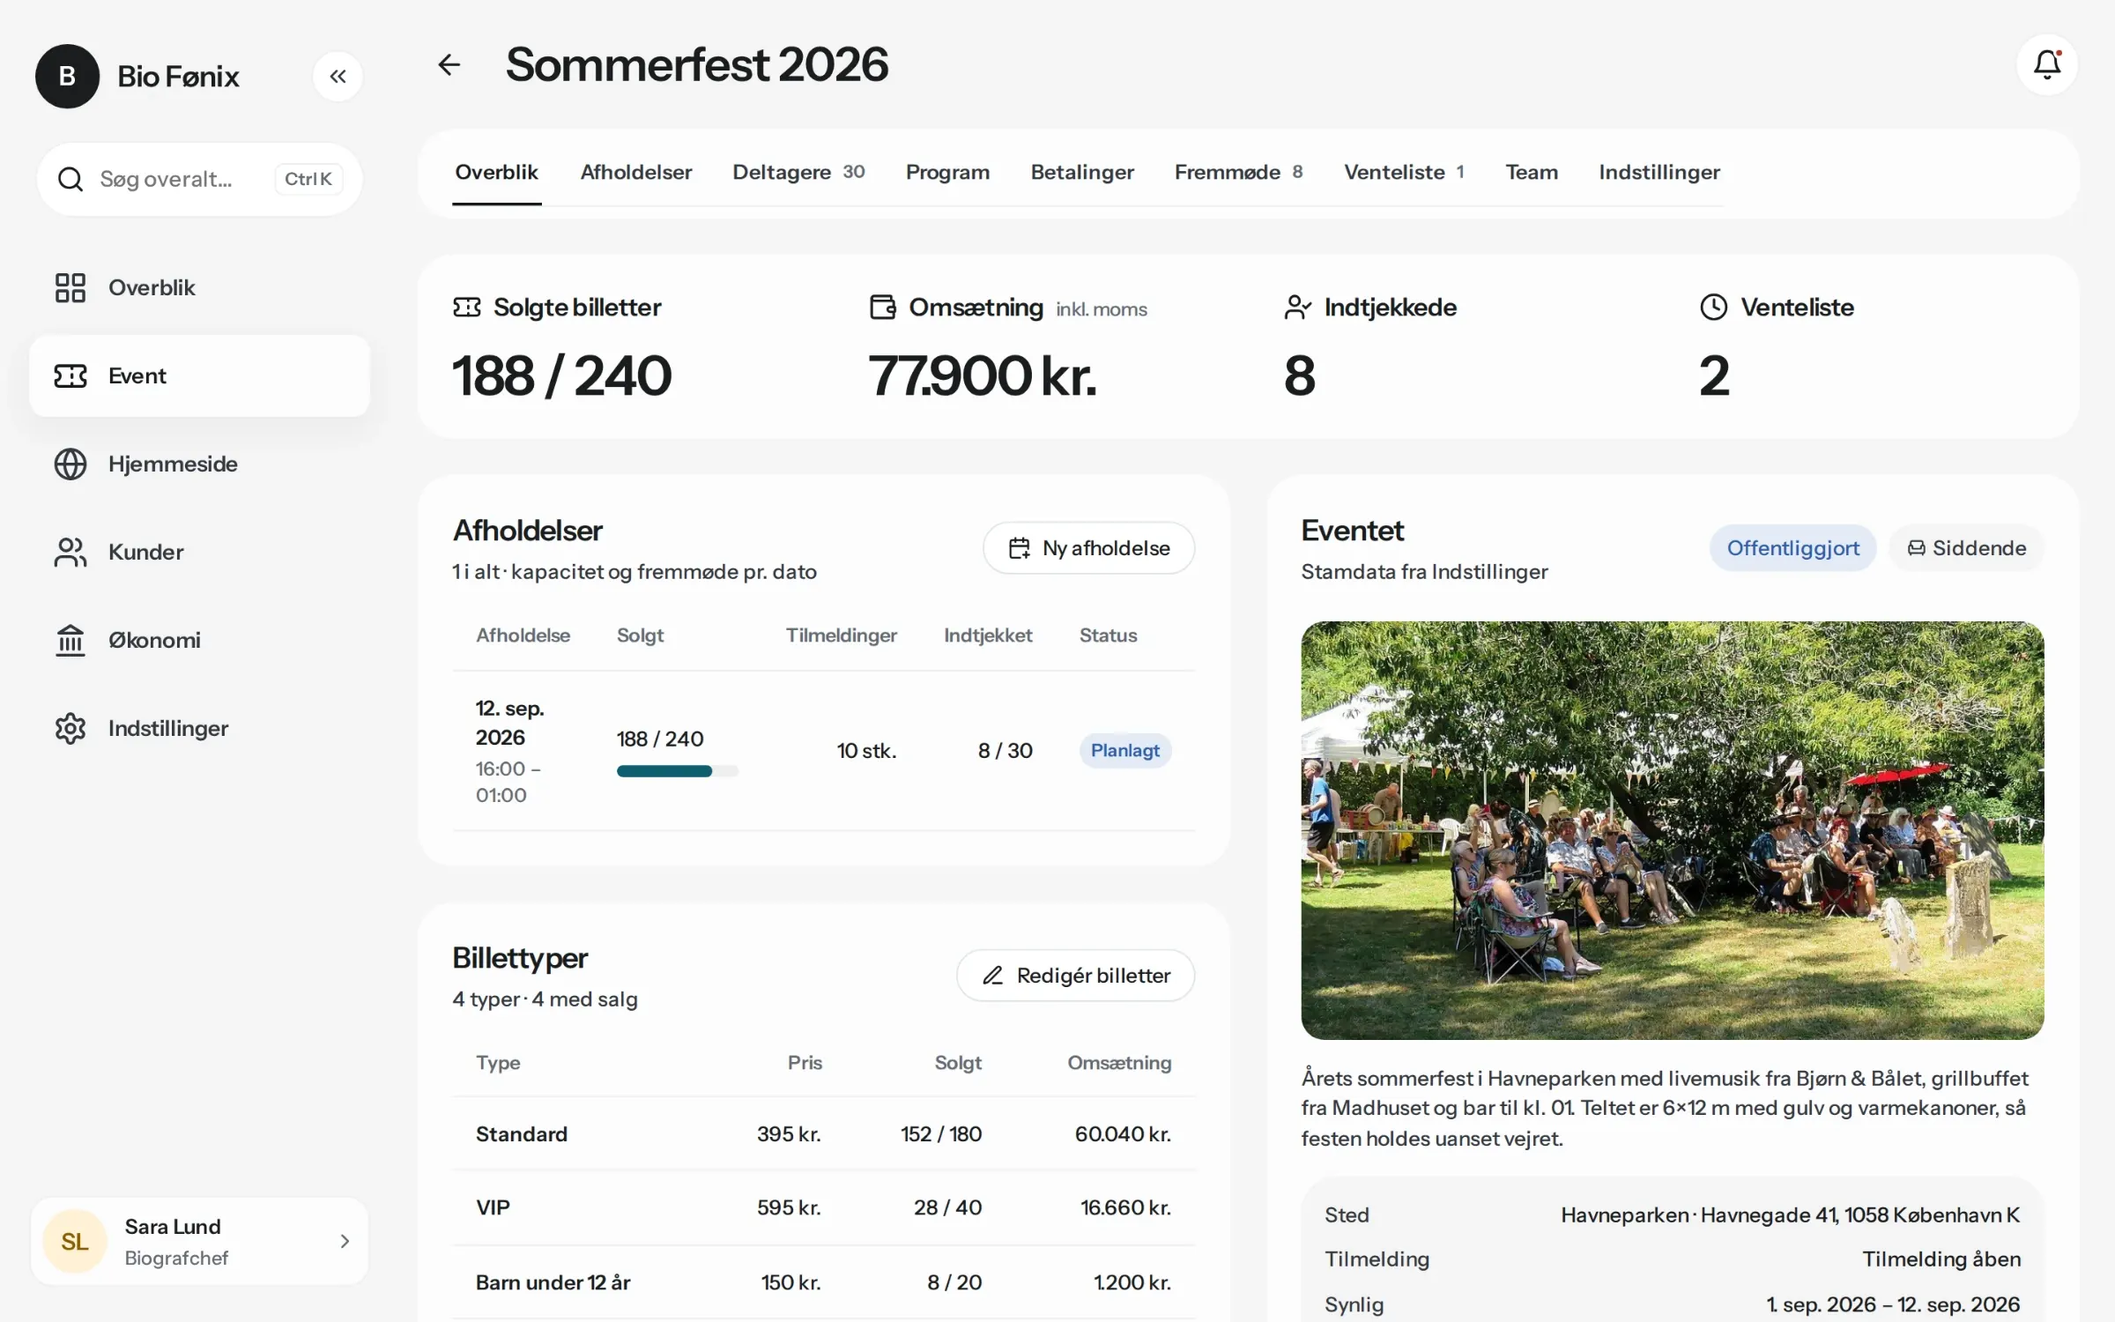Expand the Sara Lund user menu chevron
Image resolution: width=2115 pixels, height=1322 pixels.
click(x=345, y=1241)
